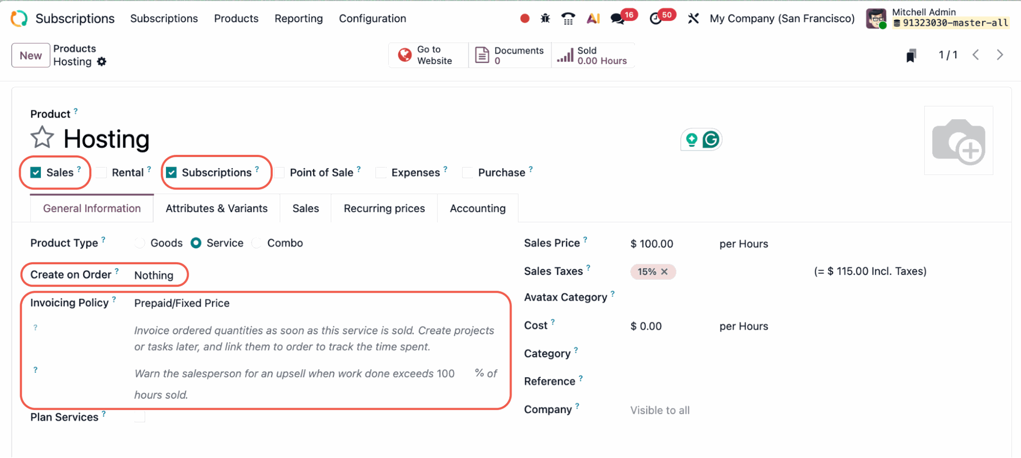Click the bookmark icon near the pager
The width and height of the screenshot is (1021, 458).
(911, 55)
